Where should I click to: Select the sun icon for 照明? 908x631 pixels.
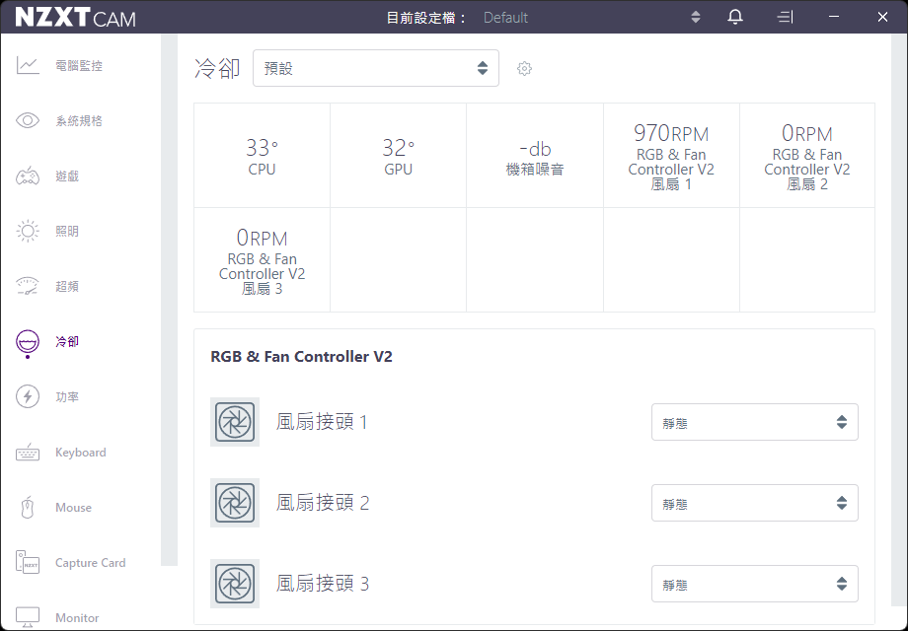pyautogui.click(x=28, y=231)
